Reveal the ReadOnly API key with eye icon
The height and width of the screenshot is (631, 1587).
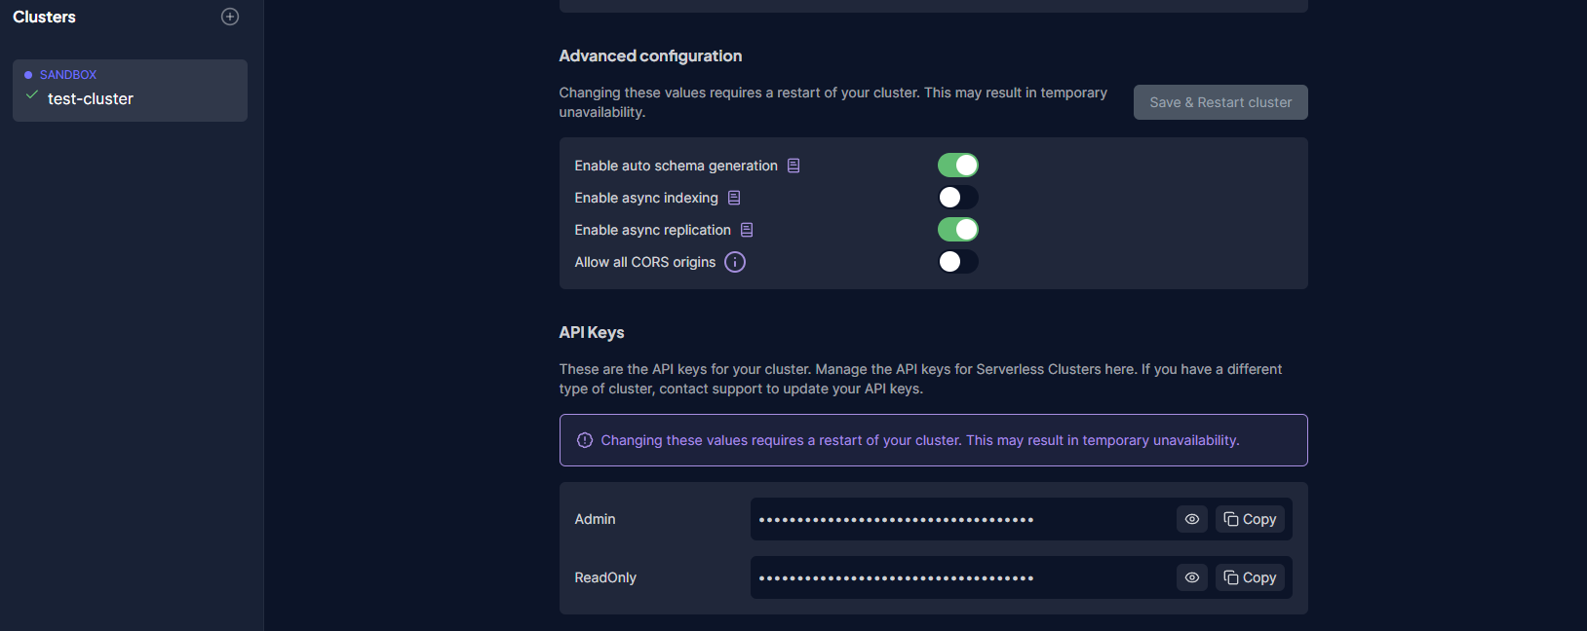tap(1192, 577)
